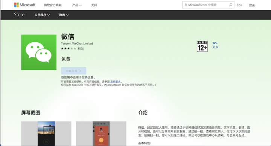Go to the Store home title

[19, 15]
